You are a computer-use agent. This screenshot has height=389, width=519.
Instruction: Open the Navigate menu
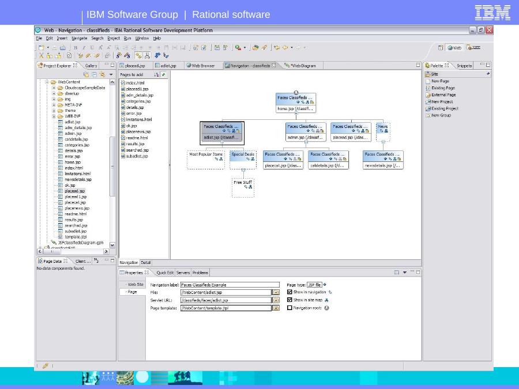click(80, 39)
